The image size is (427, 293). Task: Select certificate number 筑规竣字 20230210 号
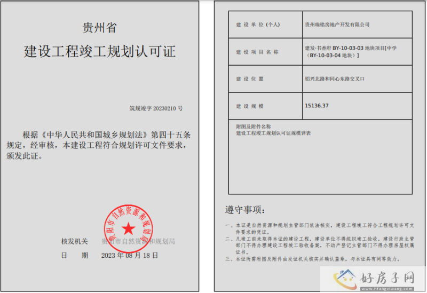pyautogui.click(x=156, y=108)
